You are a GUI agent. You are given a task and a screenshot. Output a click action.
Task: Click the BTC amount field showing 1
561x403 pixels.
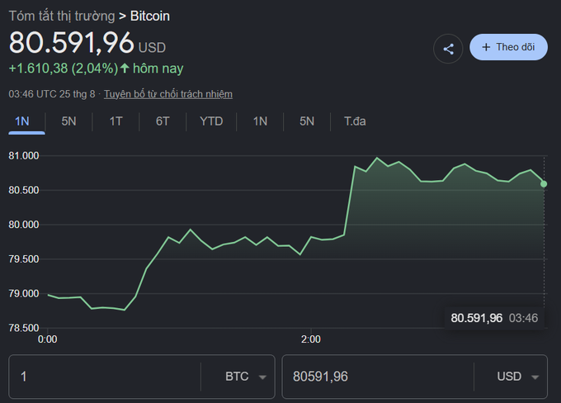[105, 377]
